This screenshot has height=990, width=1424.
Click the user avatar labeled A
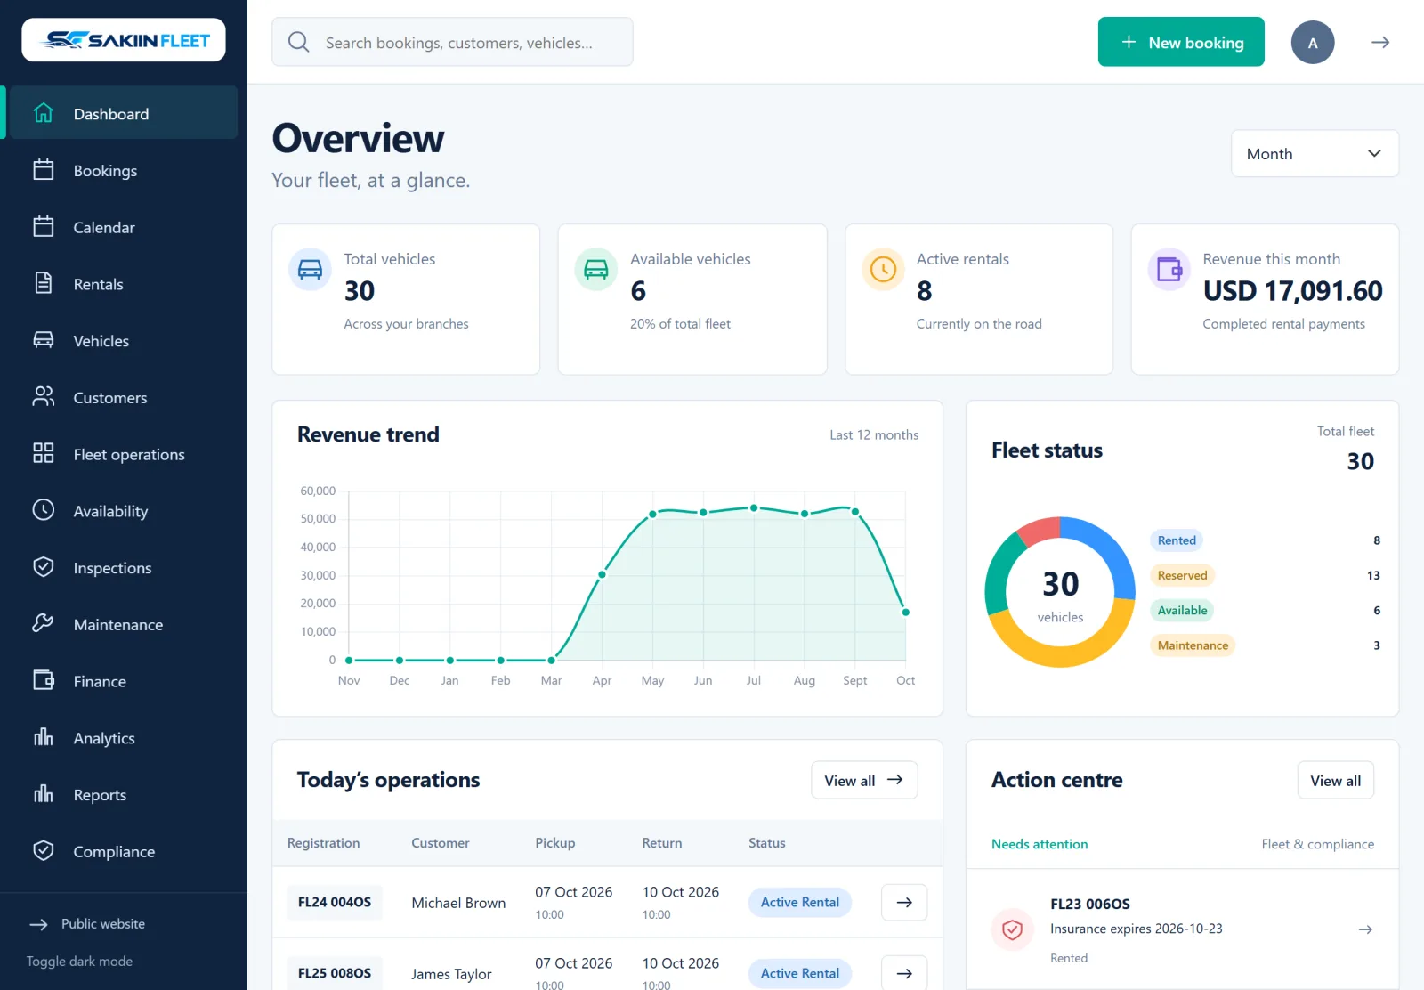click(1313, 42)
